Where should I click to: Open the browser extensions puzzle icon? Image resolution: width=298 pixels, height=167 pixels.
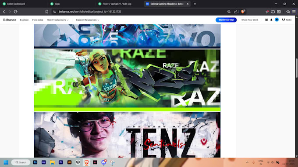273,12
